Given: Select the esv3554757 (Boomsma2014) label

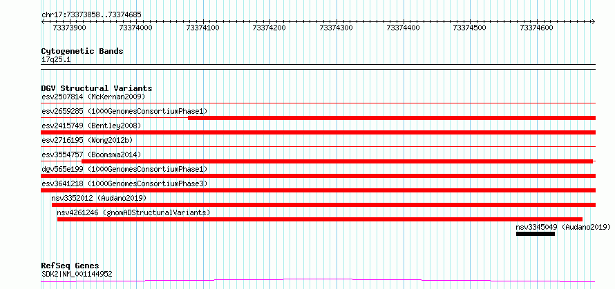Looking at the screenshot, I should pos(91,155).
